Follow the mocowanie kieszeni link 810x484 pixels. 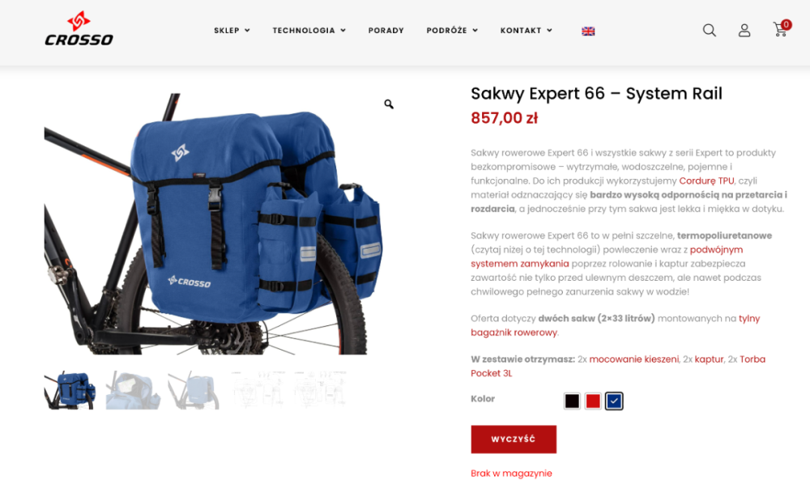tap(634, 359)
